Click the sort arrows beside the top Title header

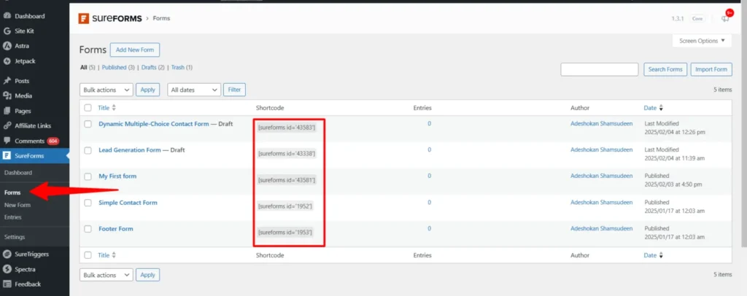click(114, 108)
